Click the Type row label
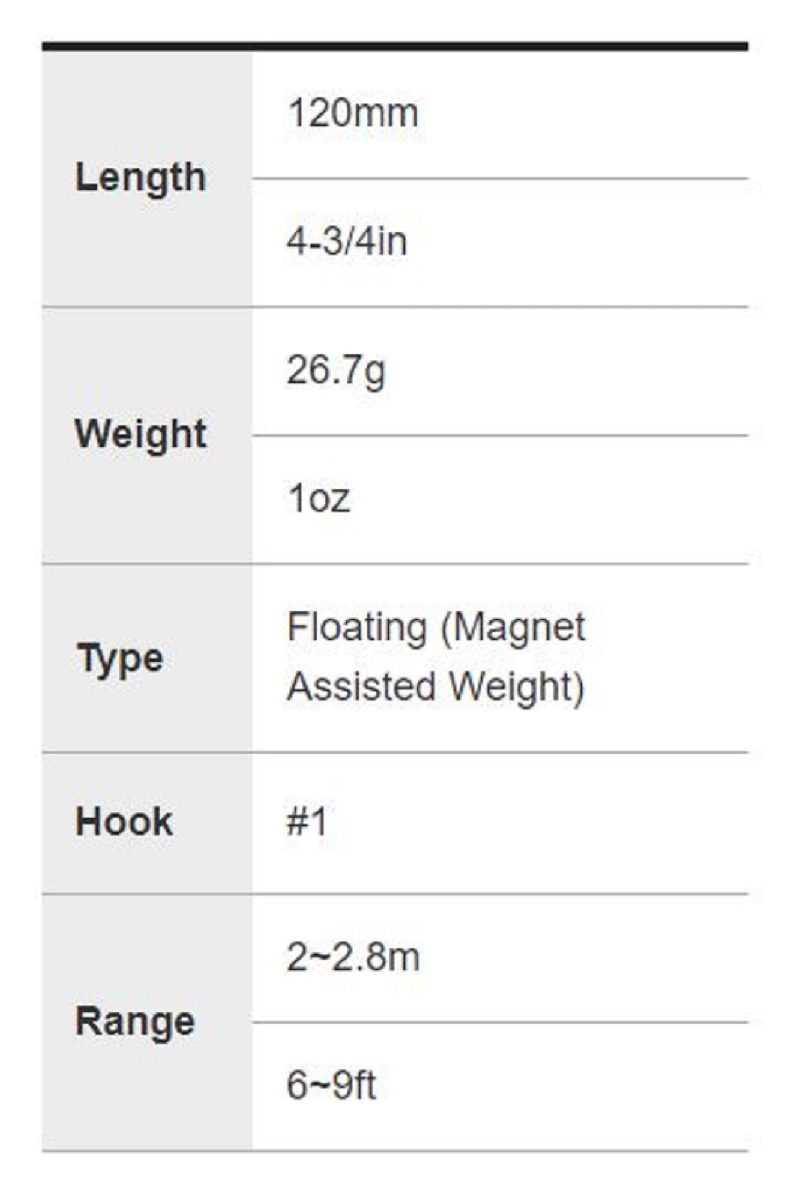This screenshot has height=1201, width=806. 120,659
